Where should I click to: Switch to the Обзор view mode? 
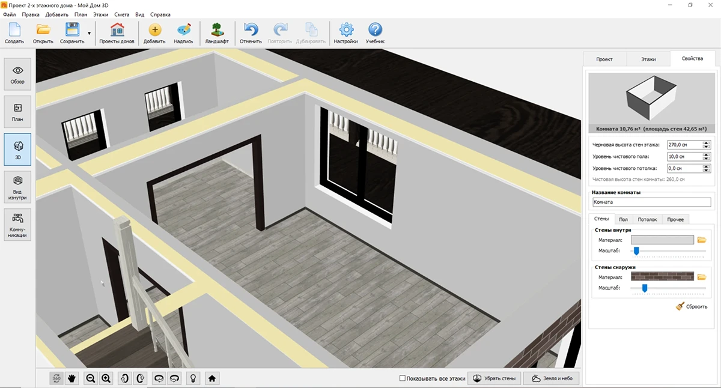point(17,74)
